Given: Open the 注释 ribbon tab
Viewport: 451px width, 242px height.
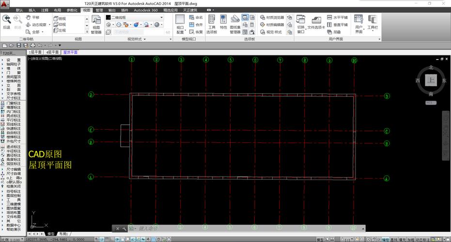Looking at the screenshot, I should (x=45, y=10).
